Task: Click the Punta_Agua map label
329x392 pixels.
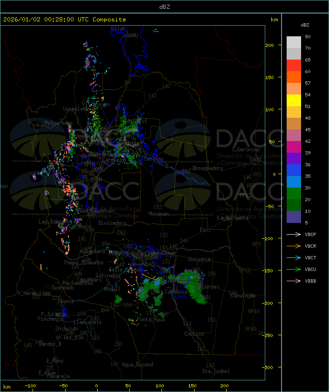Action: [151, 319]
